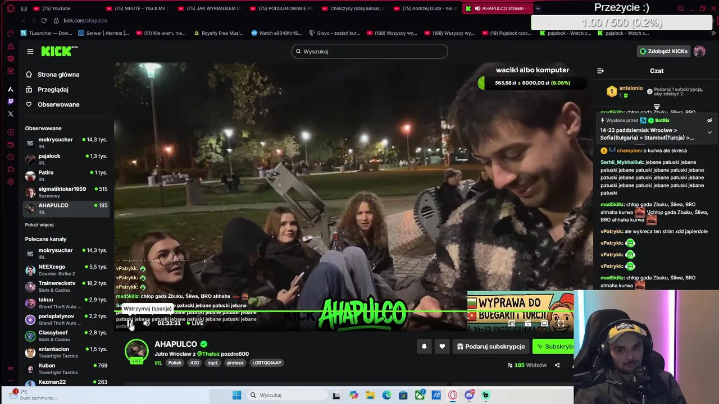The image size is (719, 404).
Task: Toggle fullscreen on the player
Action: click(x=561, y=324)
